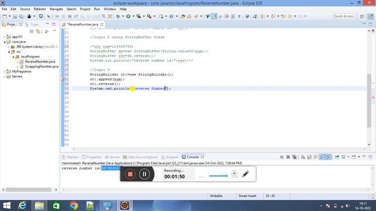Image resolution: width=376 pixels, height=211 pixels.
Task: Click Project Explorer horizontal scrollbar thumb
Action: [x=28, y=190]
